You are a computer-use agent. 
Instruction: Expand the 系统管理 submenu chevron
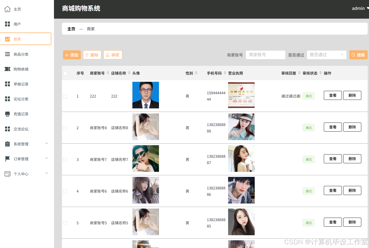pyautogui.click(x=47, y=143)
